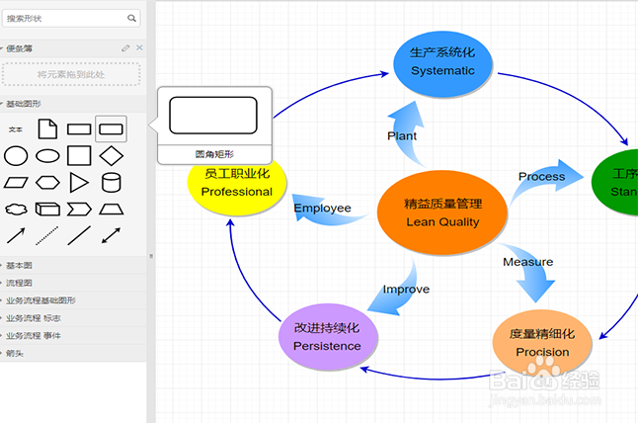This screenshot has width=638, height=423.
Task: Select the single arrow line connector
Action: click(16, 236)
